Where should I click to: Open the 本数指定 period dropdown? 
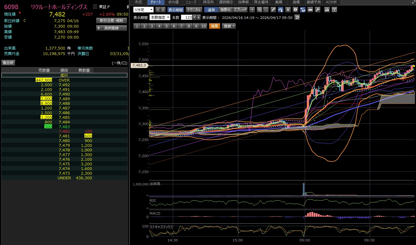160,17
